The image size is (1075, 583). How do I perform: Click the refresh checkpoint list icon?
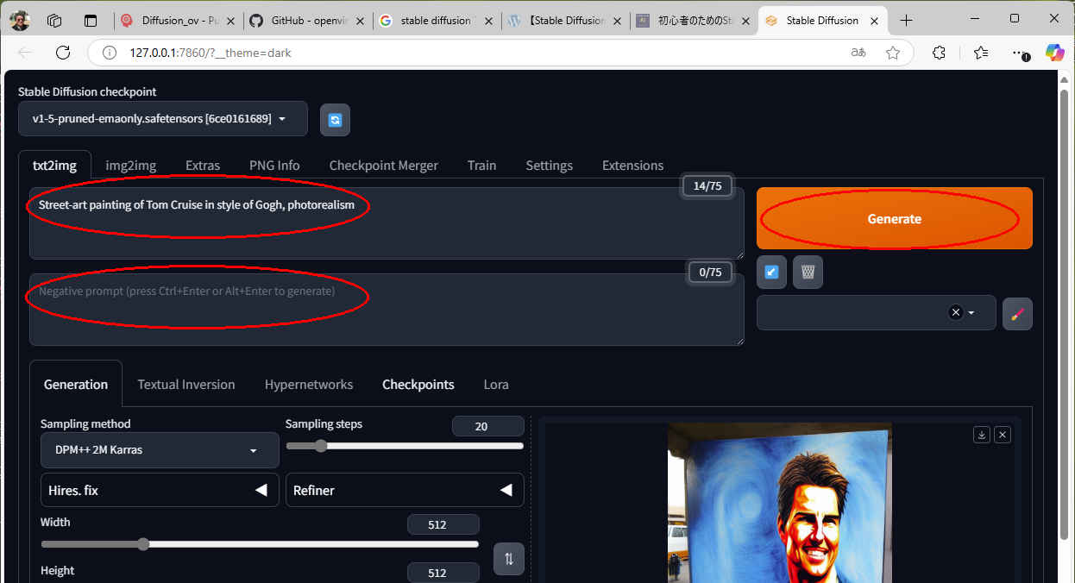[335, 120]
